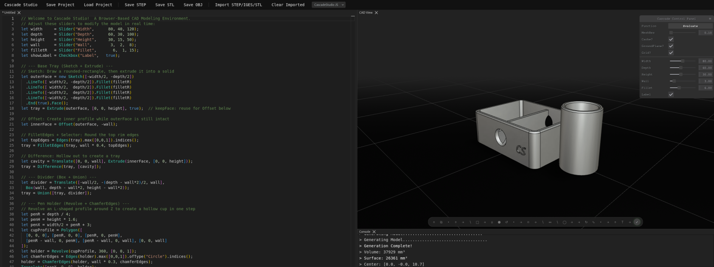Image resolution: width=714 pixels, height=267 pixels.
Task: Select the text 'T' tool in CAD toolbar
Action: coord(622,222)
